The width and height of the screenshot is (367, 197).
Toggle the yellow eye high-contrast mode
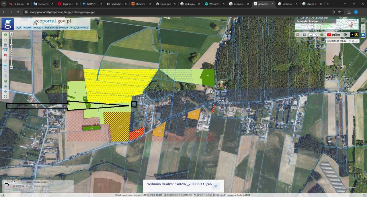pos(356,35)
